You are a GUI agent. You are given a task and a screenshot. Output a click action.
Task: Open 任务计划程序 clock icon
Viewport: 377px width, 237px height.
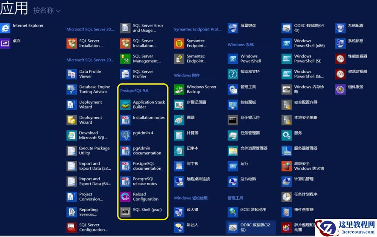[287, 197]
